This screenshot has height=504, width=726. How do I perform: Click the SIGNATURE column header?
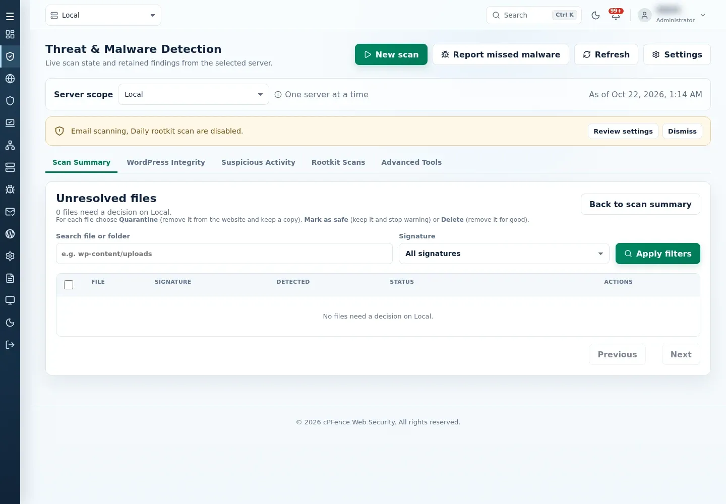pos(173,282)
